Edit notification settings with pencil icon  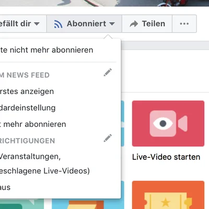click(x=108, y=138)
